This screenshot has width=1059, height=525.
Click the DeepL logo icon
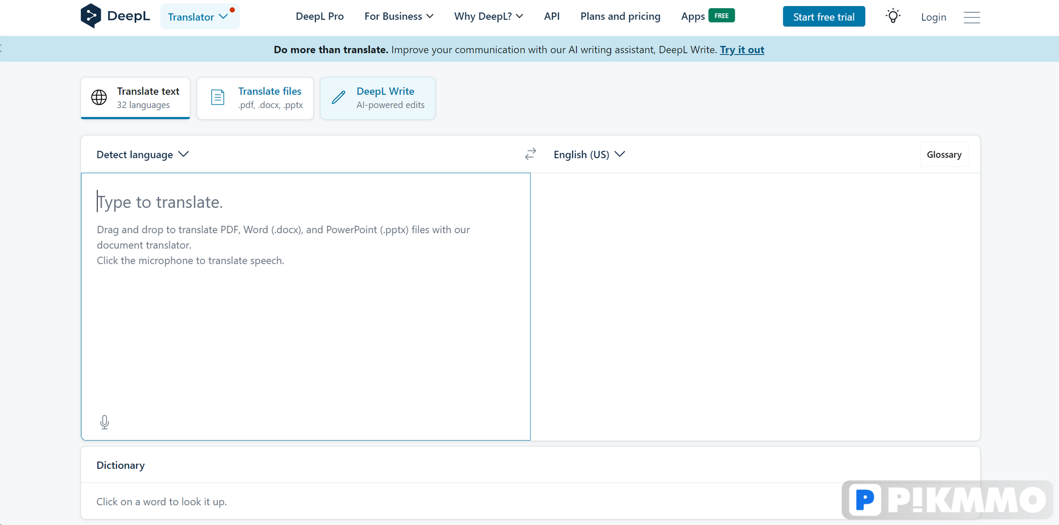click(x=90, y=15)
